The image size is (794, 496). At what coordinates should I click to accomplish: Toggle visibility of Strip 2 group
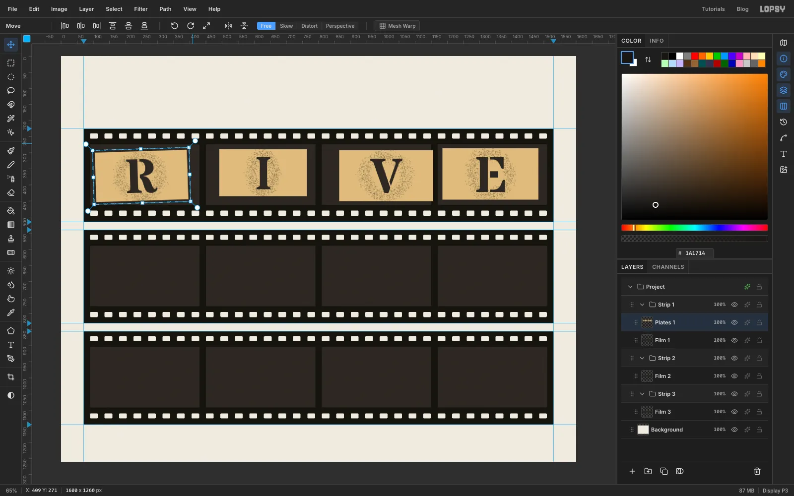point(734,358)
